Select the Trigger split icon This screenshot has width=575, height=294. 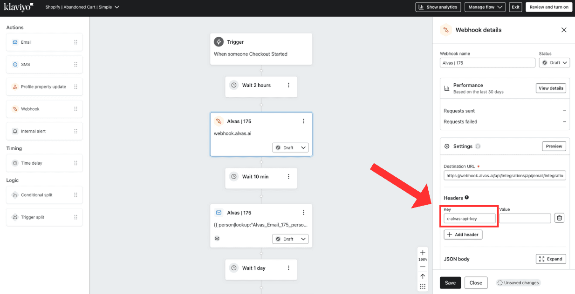[x=15, y=217]
